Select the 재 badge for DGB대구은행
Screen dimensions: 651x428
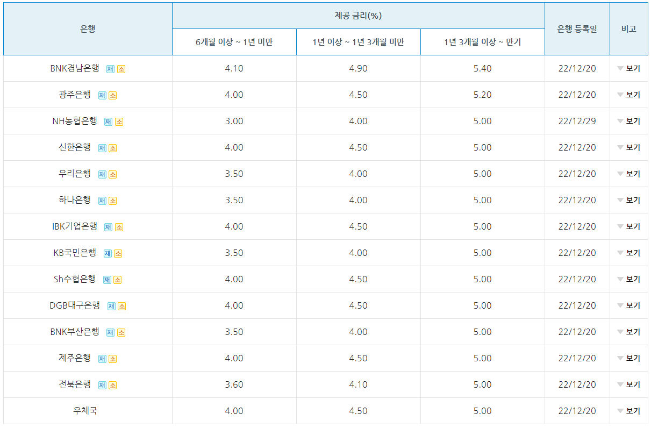click(111, 306)
